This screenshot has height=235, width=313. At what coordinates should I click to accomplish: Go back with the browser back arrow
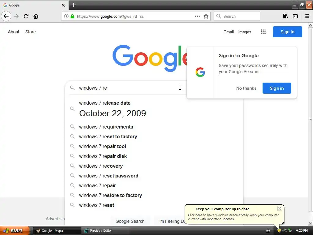point(6,16)
